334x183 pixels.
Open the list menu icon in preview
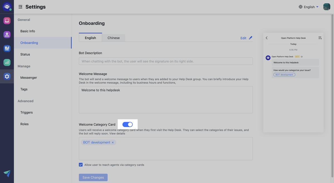320,38
